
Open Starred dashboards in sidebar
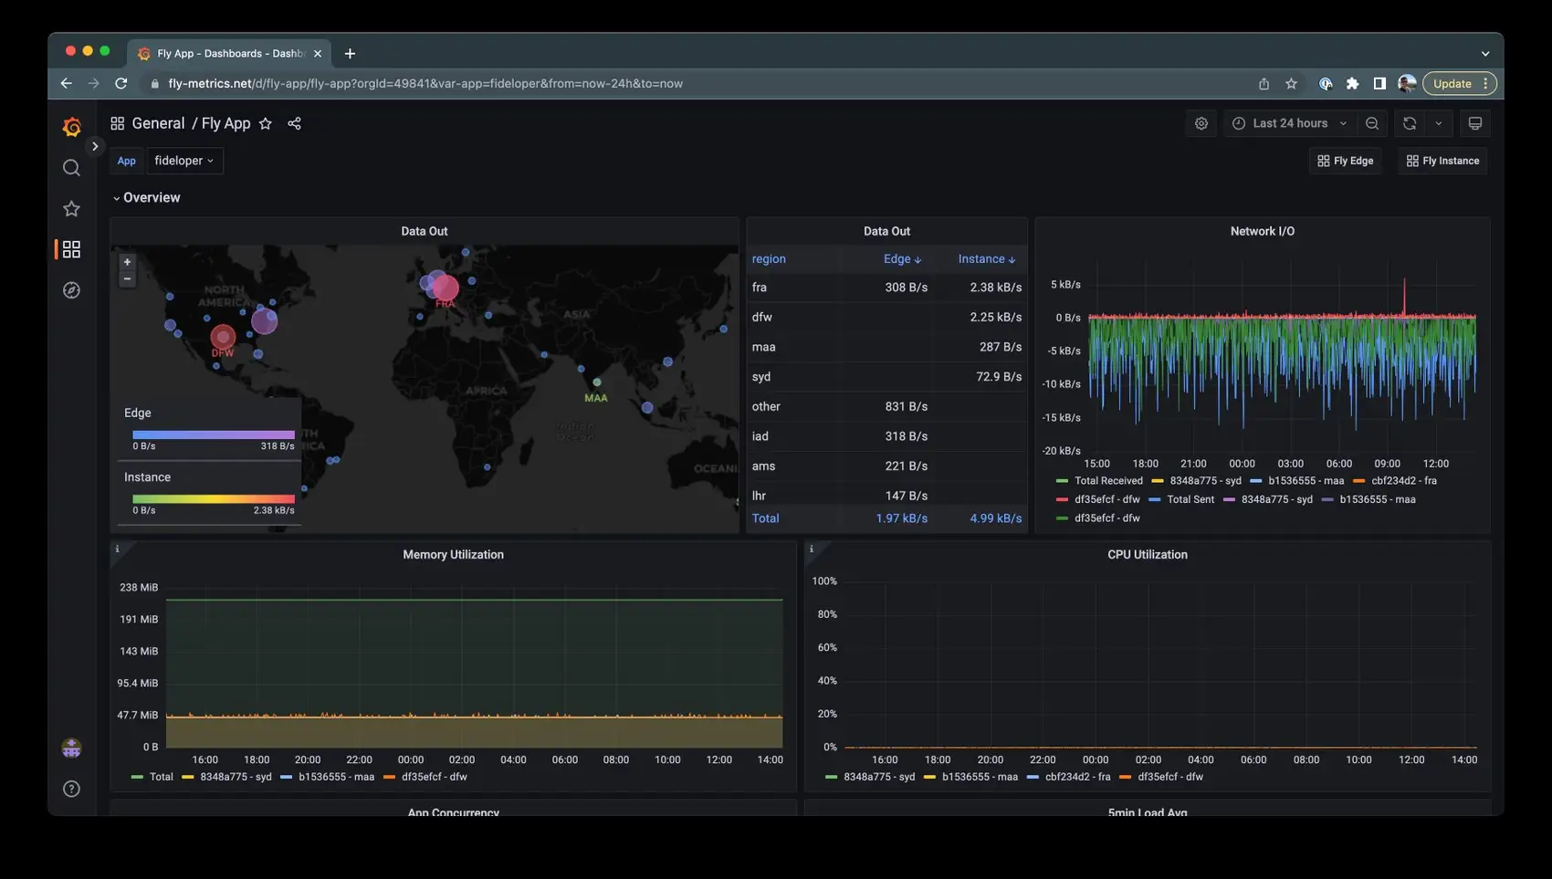(x=71, y=209)
